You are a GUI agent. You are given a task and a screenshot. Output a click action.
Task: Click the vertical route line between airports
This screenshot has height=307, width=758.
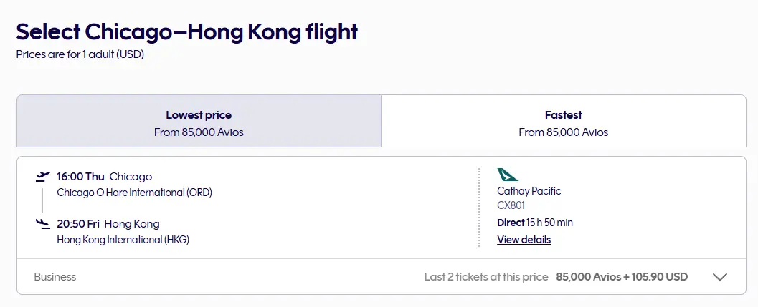(42, 200)
